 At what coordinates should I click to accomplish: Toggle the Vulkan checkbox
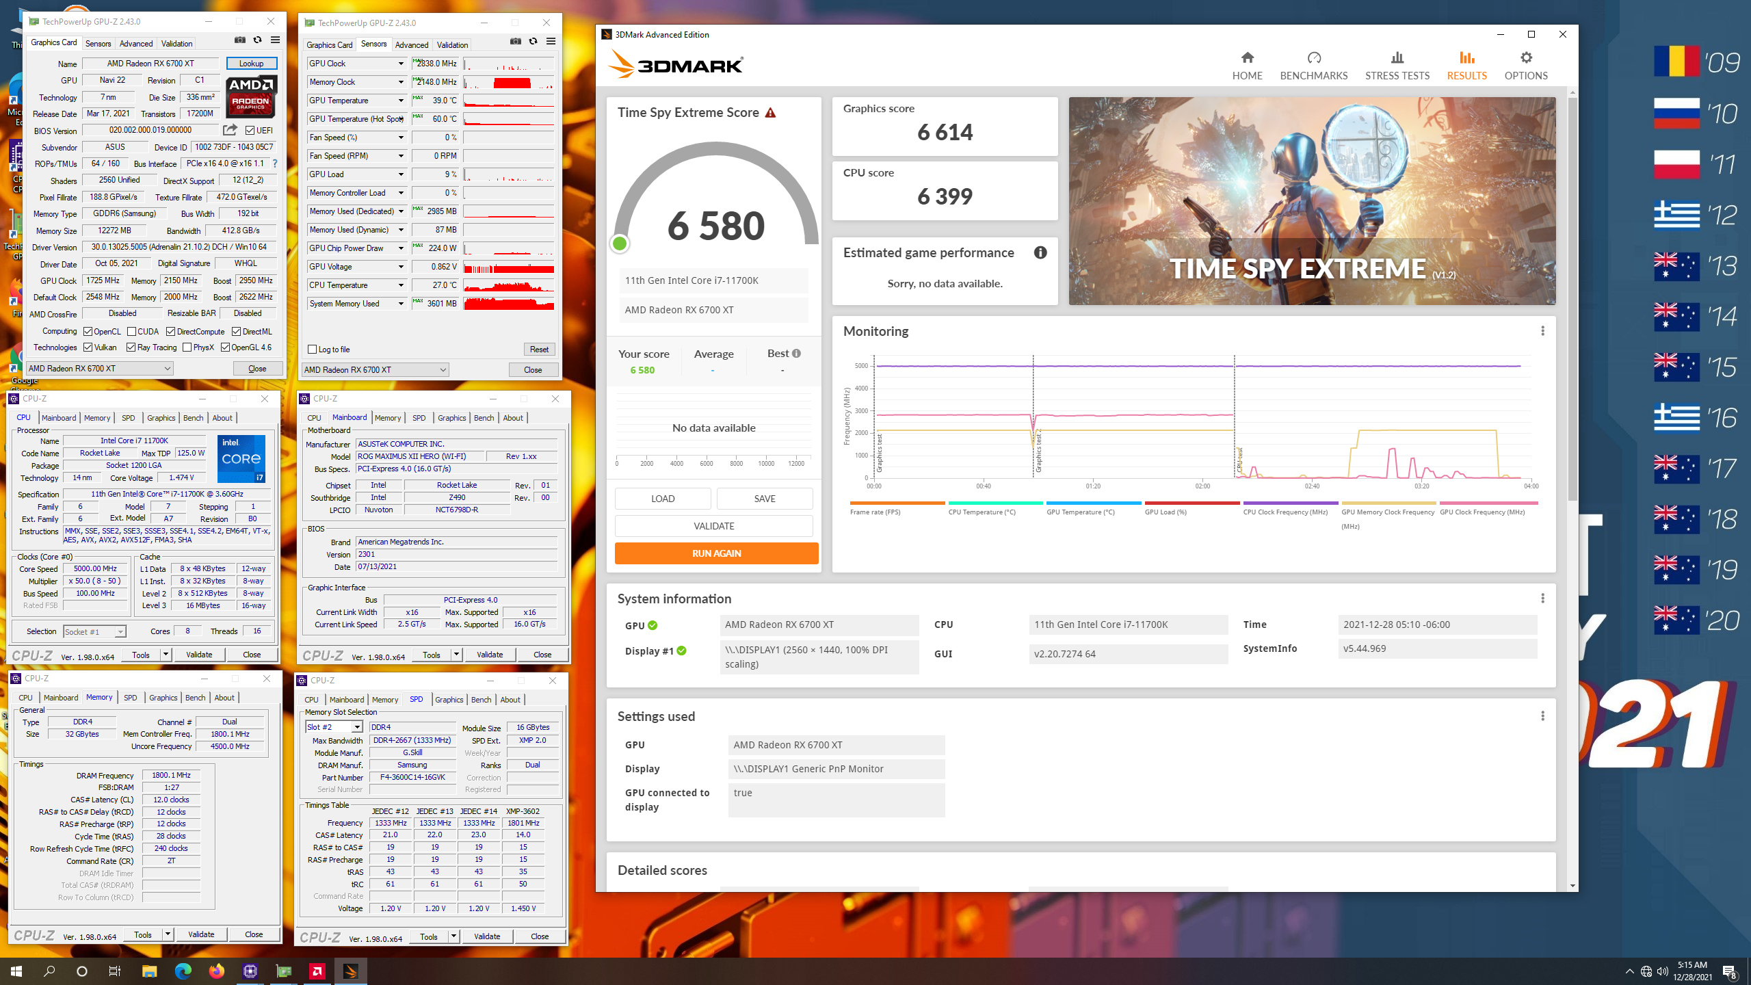point(88,347)
